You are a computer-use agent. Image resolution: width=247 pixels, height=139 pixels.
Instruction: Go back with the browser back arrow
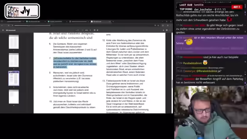pyautogui.click(x=2, y=25)
